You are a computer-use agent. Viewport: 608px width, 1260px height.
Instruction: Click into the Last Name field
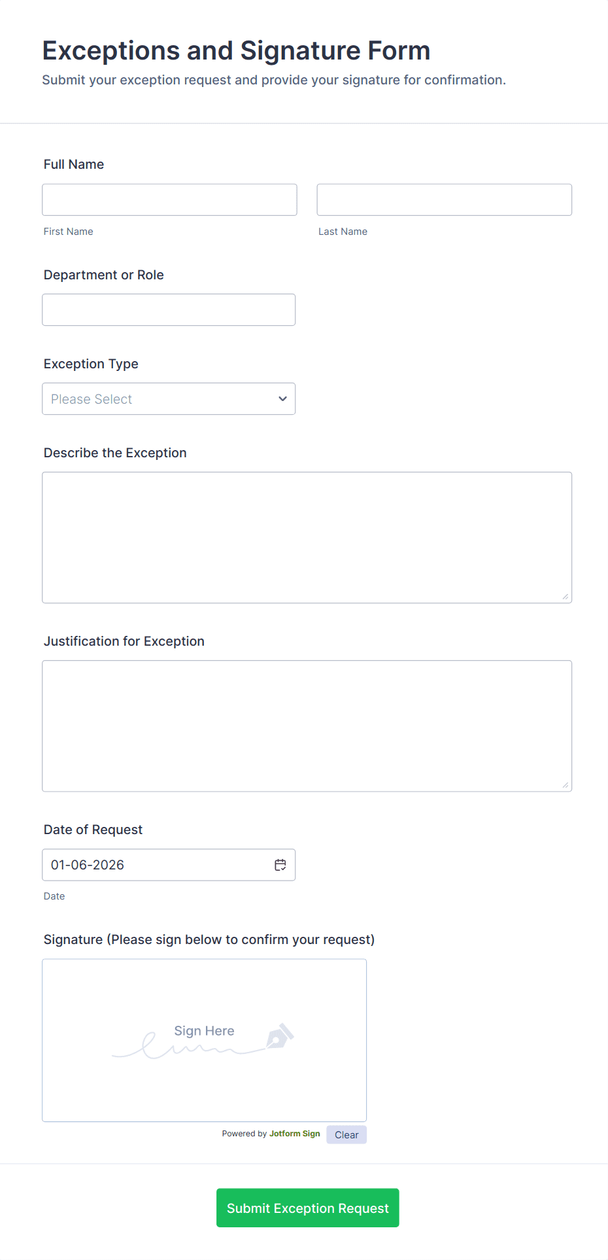tap(444, 200)
